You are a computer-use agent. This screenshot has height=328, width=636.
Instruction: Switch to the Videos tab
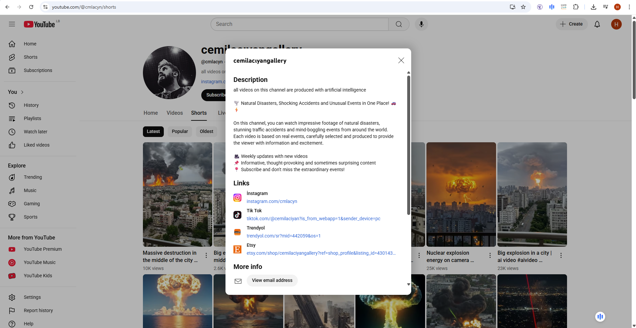click(x=174, y=113)
